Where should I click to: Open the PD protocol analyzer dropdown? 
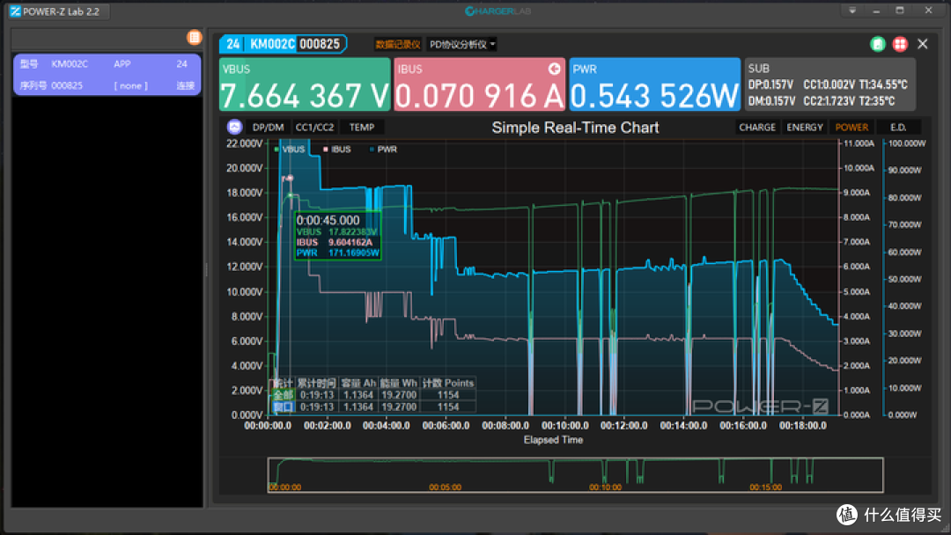click(x=461, y=44)
